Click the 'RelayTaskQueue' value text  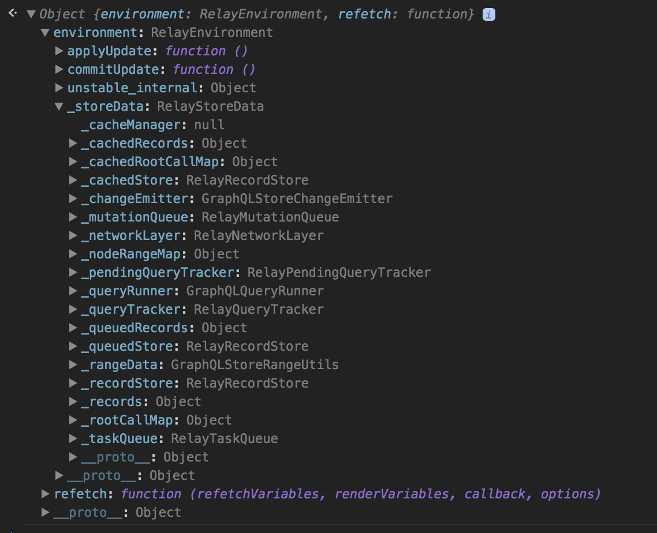[x=225, y=438]
